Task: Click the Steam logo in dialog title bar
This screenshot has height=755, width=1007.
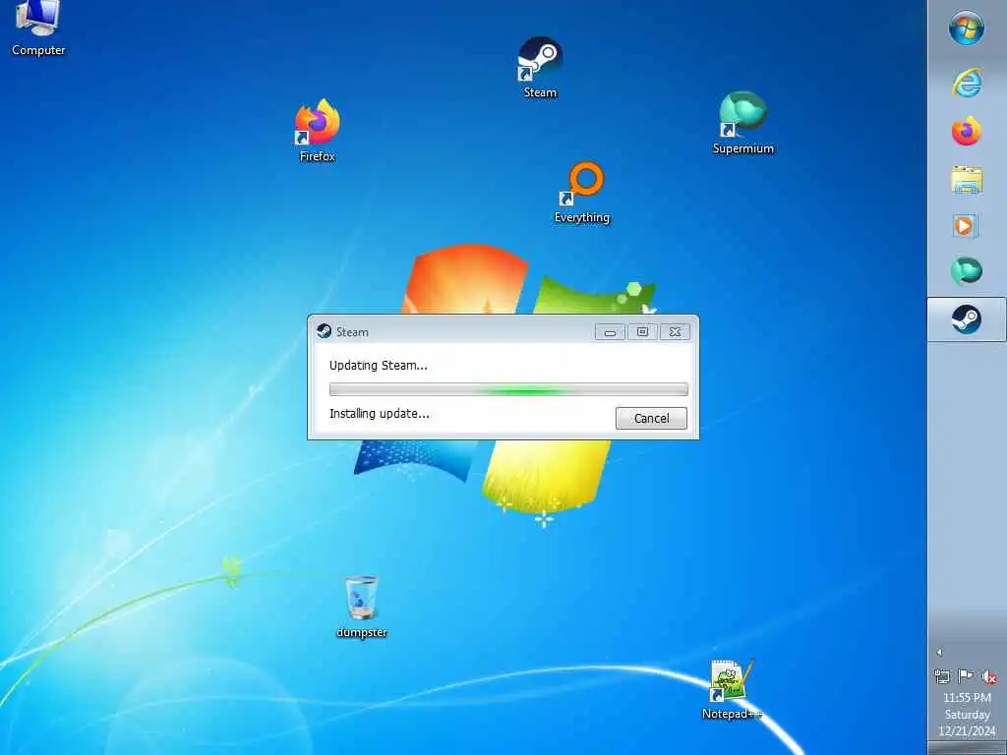Action: [x=325, y=331]
